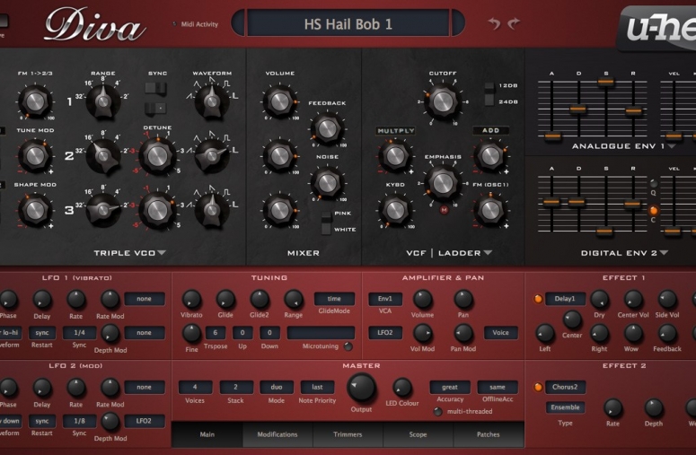Click the red M button under Emphasis
Image resolution: width=696 pixels, height=455 pixels.
click(x=443, y=208)
